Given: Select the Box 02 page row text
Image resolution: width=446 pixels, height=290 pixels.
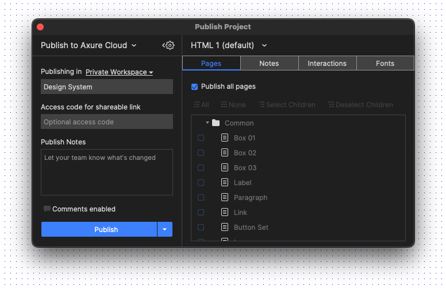Looking at the screenshot, I should pos(245,152).
